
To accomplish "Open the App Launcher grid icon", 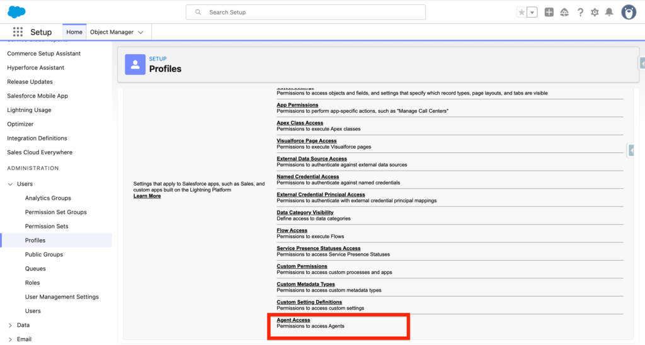I will click(x=18, y=32).
